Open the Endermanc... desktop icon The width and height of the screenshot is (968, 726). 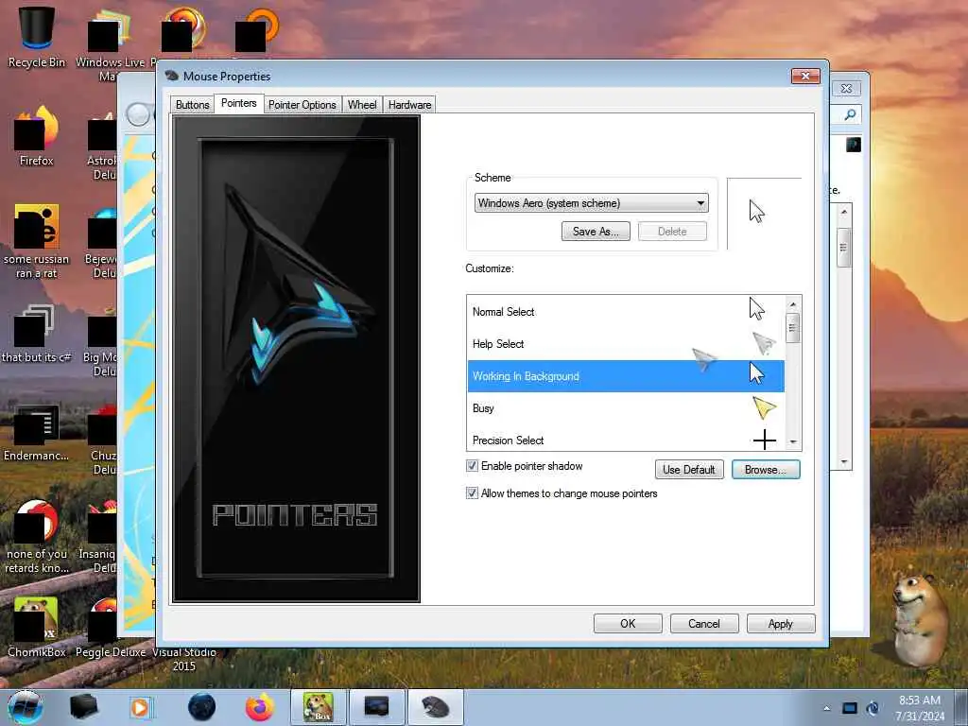point(37,432)
